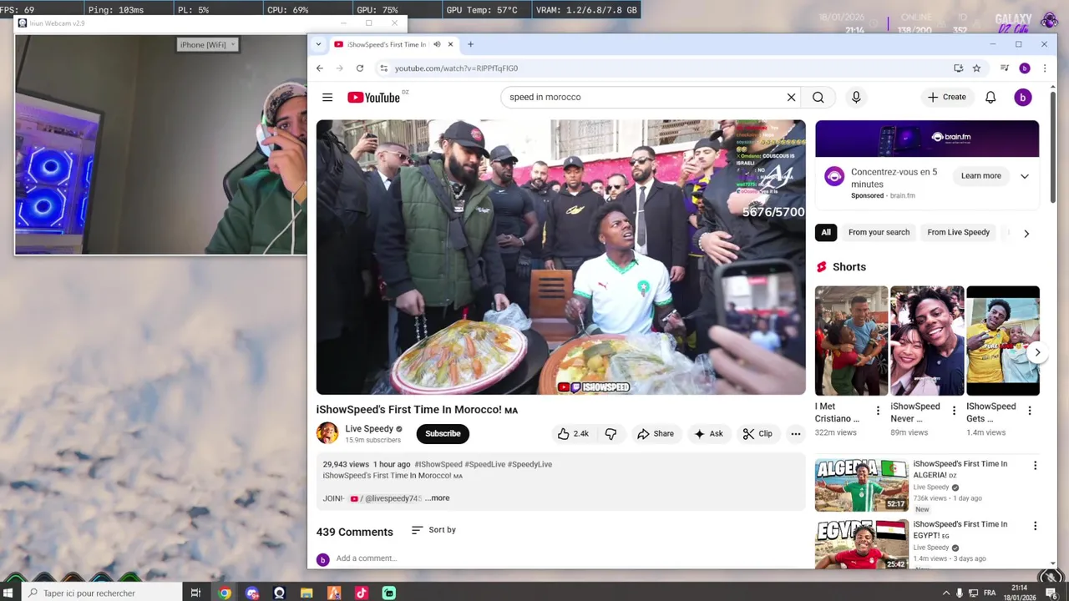Open Task View on the taskbar
Image resolution: width=1069 pixels, height=601 pixels.
195,593
